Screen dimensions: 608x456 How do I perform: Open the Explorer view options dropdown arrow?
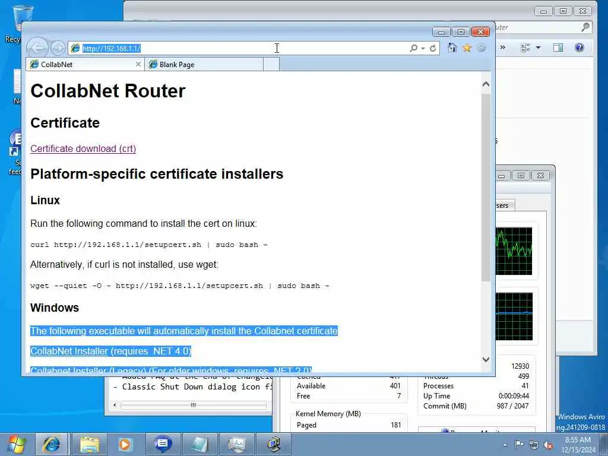538,47
